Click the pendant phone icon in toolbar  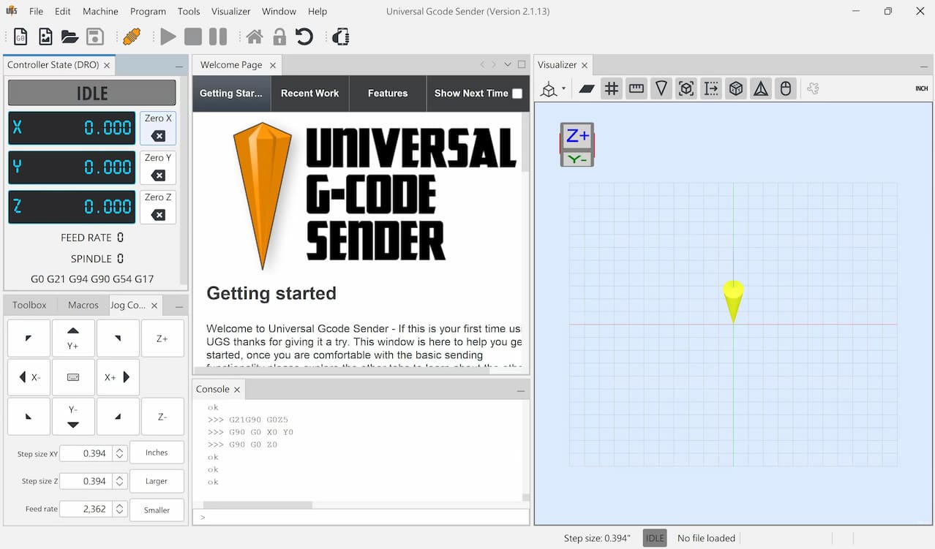coord(341,37)
